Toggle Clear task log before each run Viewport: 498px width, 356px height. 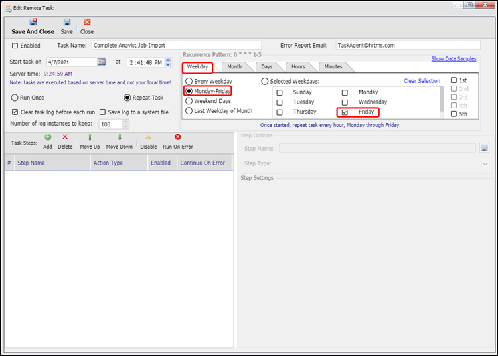[15, 112]
